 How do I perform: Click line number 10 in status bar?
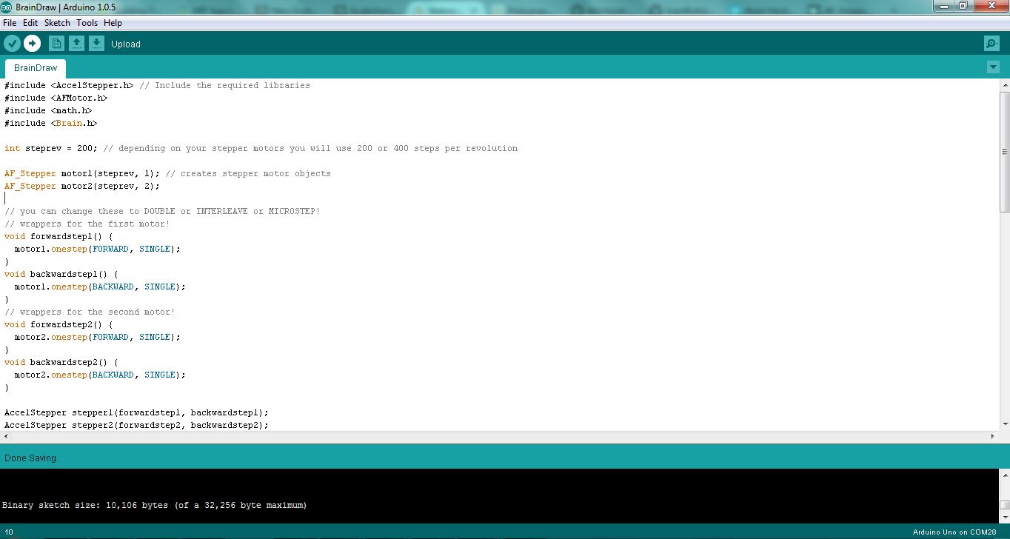(9, 532)
